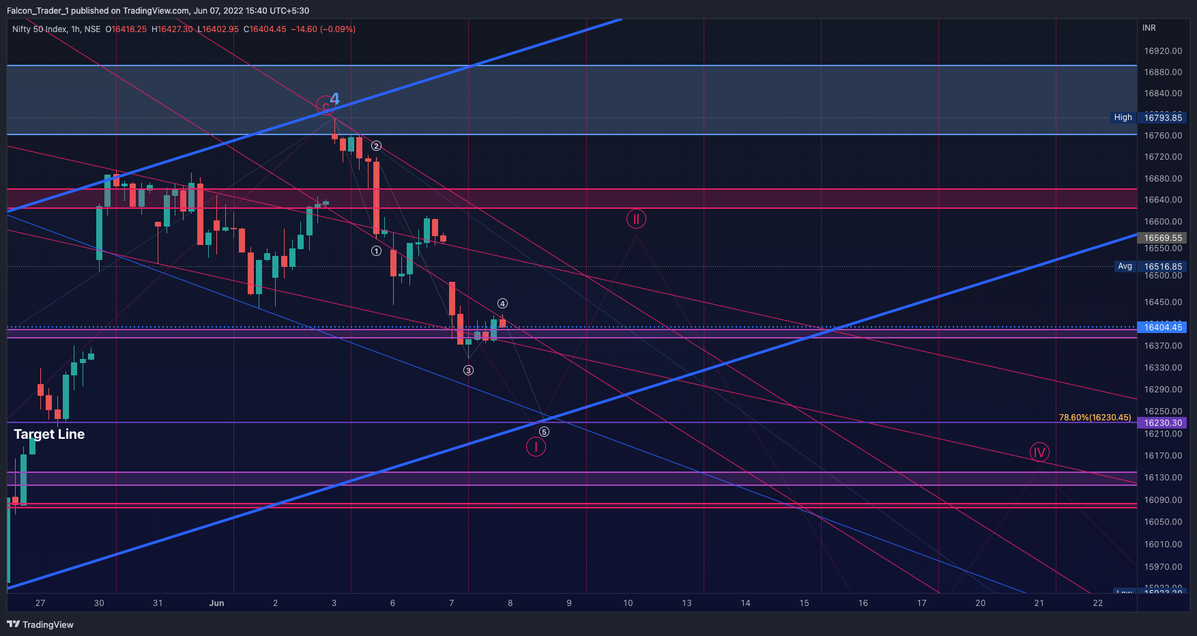
Task: Click the Nifty 50 Index, 1h, NSE title
Action: [x=56, y=29]
